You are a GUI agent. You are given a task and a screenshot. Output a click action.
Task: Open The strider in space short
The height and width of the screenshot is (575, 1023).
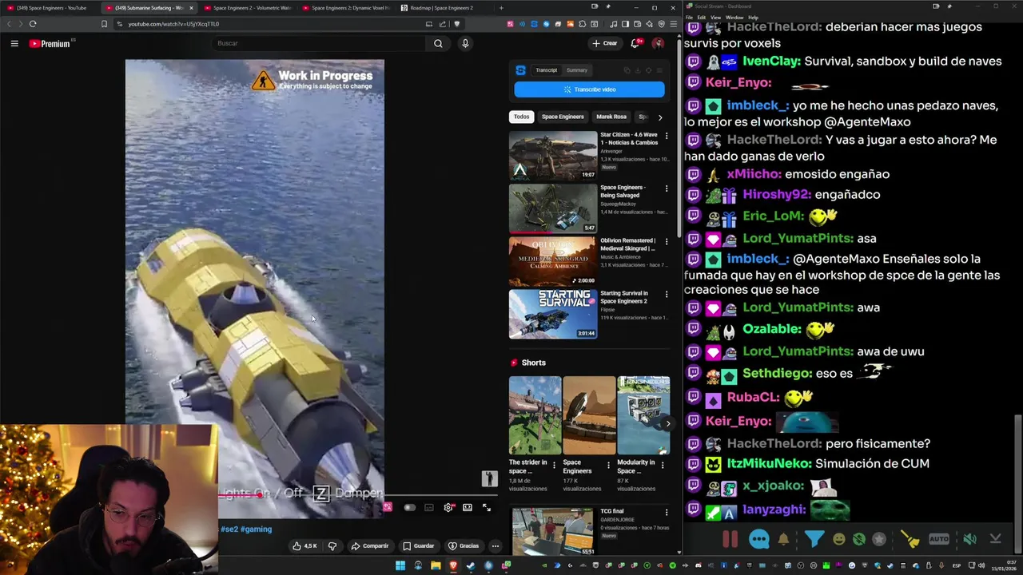535,415
